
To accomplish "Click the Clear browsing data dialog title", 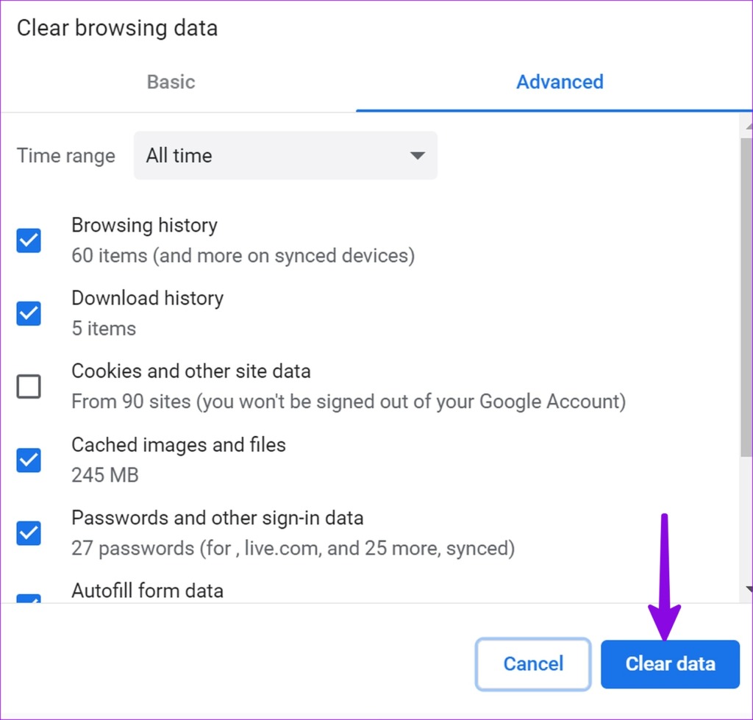I will [x=116, y=28].
